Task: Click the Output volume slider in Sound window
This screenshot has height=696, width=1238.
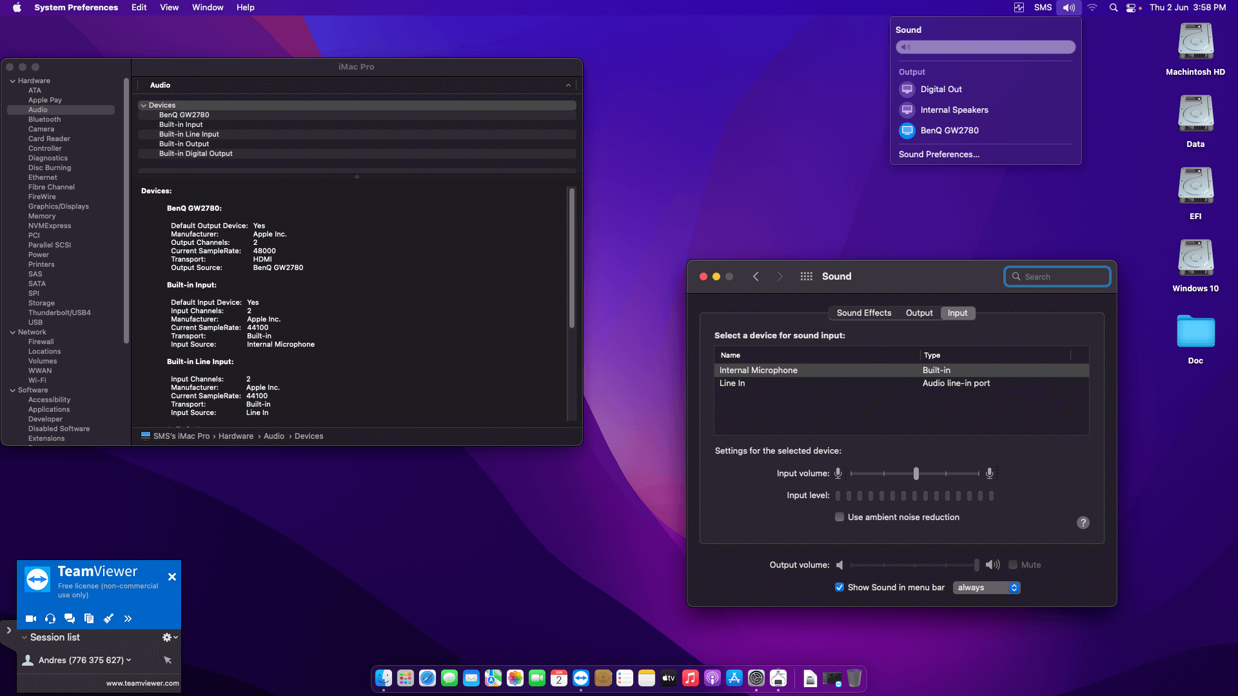Action: (x=914, y=565)
